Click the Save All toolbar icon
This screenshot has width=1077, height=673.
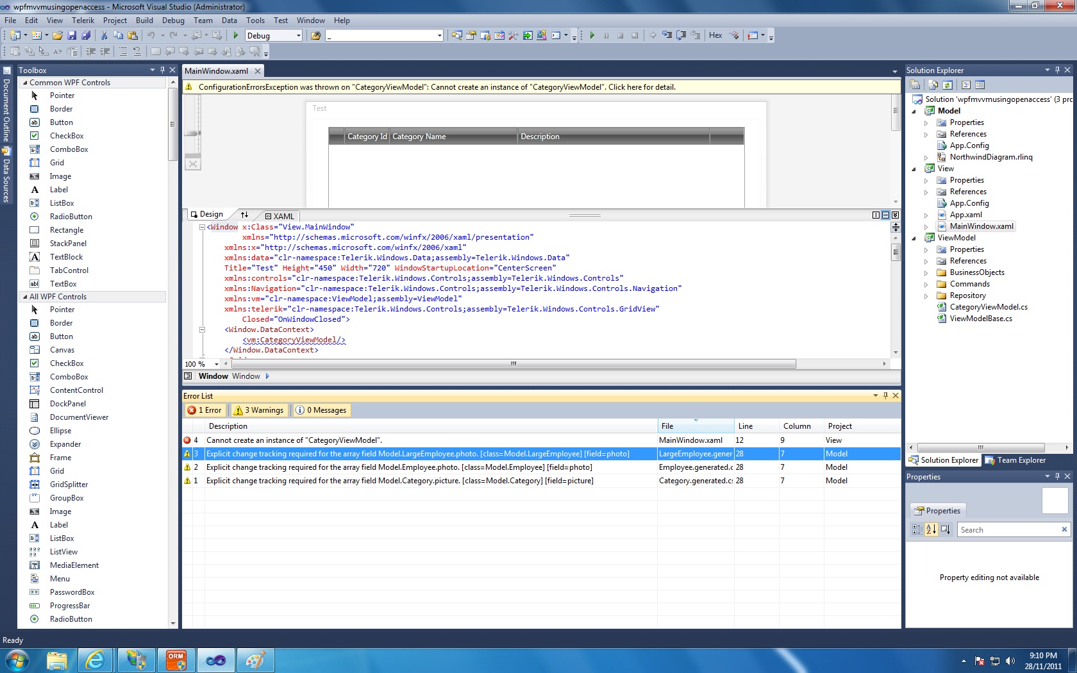pos(86,36)
